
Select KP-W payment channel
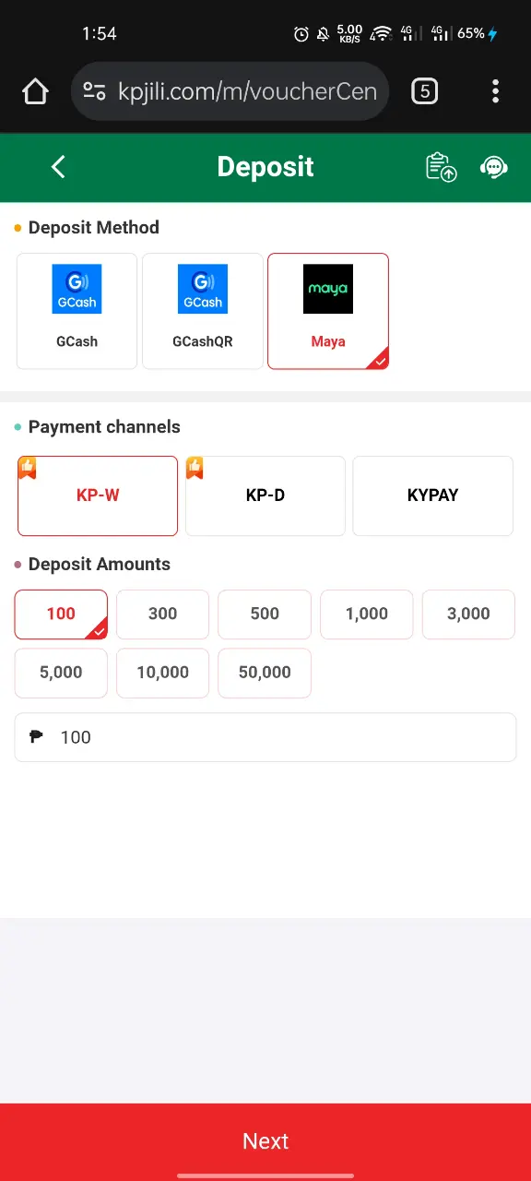click(x=98, y=495)
